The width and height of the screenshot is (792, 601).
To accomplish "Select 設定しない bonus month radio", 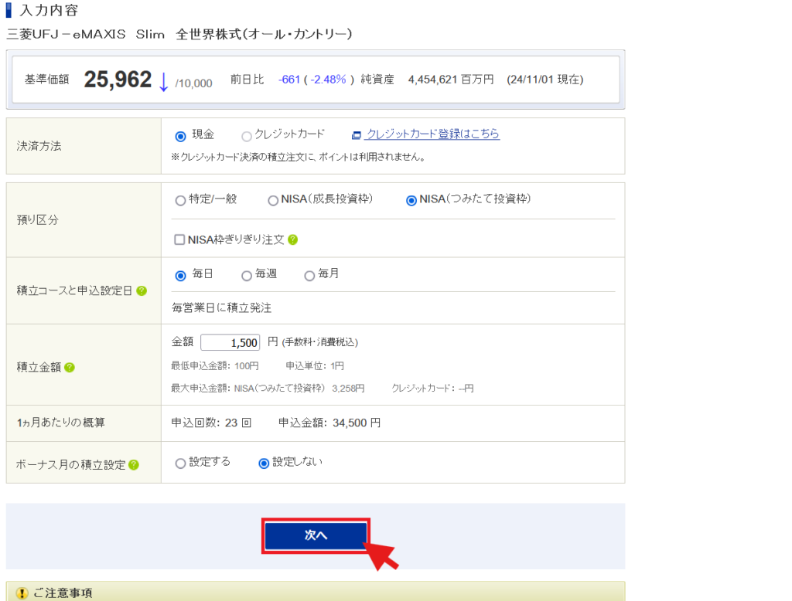I will 264,463.
